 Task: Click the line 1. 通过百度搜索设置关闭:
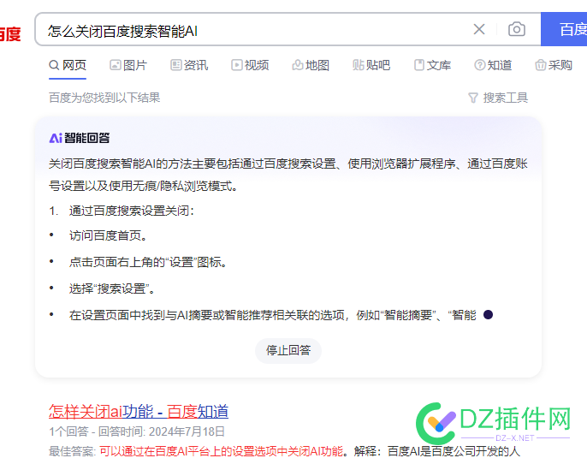point(122,211)
